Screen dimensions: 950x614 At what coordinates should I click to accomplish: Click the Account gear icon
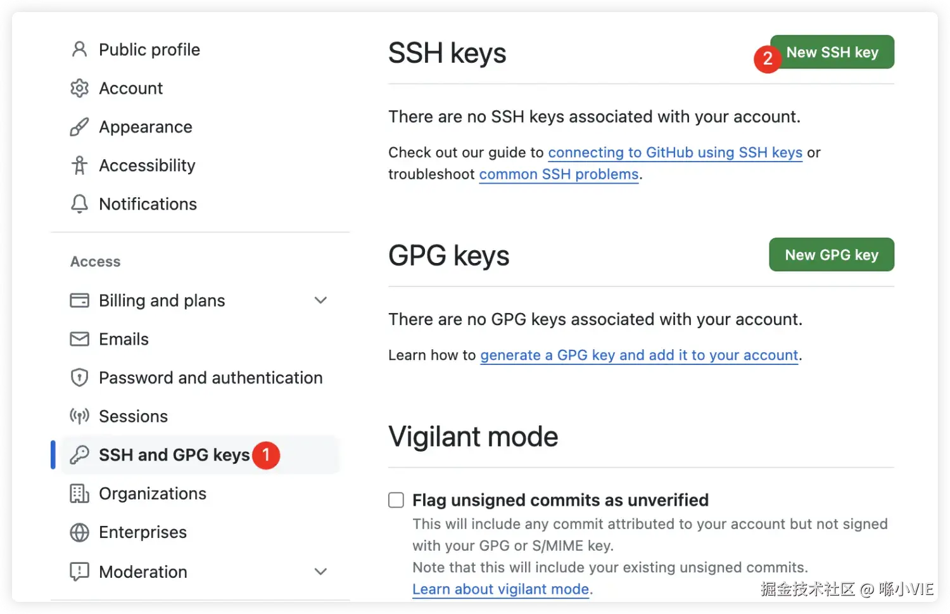pyautogui.click(x=79, y=88)
